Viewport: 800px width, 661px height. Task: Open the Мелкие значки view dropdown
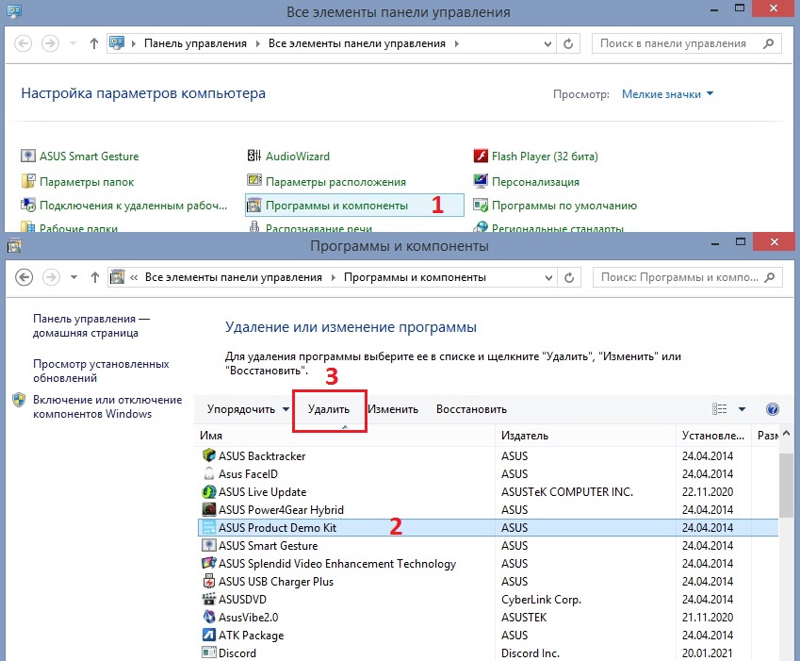667,94
